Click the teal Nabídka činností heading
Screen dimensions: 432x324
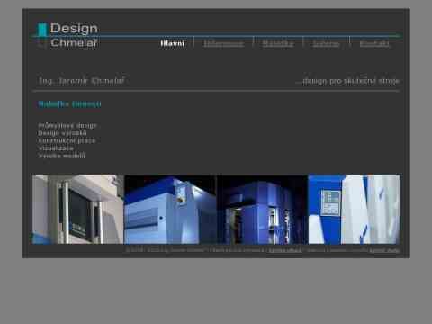(69, 104)
